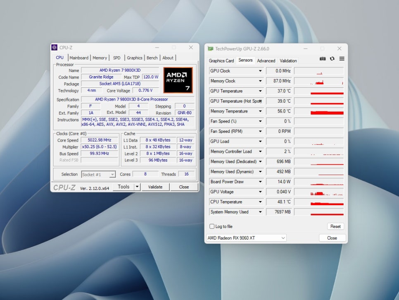The width and height of the screenshot is (399, 300).
Task: Open the GPU Temperature (Hot Spot) dropdown
Action: coord(260,101)
